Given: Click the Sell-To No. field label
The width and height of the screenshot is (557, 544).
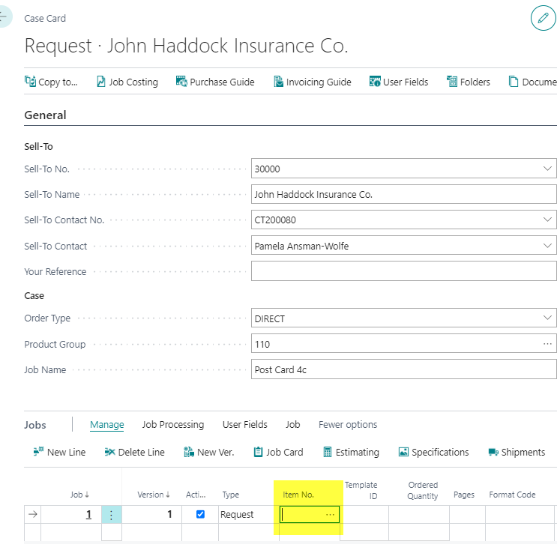Looking at the screenshot, I should pyautogui.click(x=47, y=169).
